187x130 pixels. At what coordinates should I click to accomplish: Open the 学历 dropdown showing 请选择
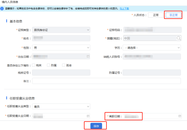click(152, 48)
